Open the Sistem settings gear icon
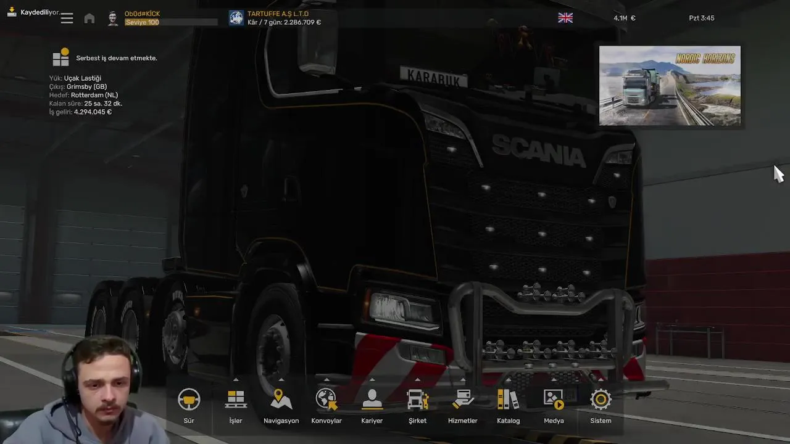 (601, 400)
